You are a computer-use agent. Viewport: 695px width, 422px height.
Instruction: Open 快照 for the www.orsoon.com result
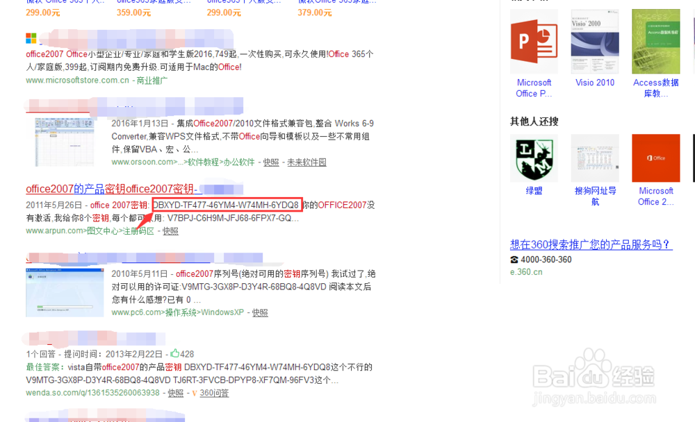(x=271, y=162)
